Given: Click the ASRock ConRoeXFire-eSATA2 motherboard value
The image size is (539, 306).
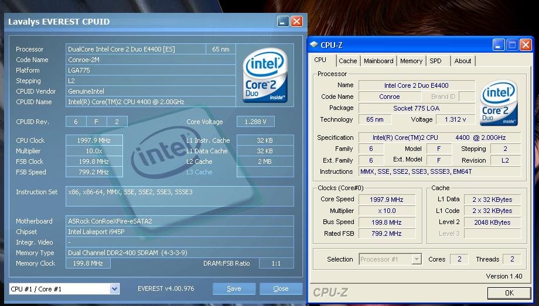Looking at the screenshot, I should (180, 221).
